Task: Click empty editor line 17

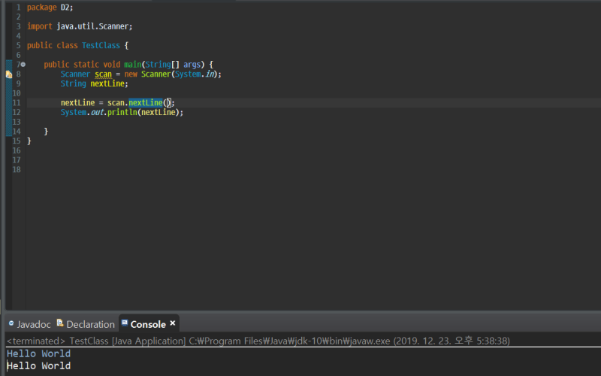Action: pyautogui.click(x=225, y=159)
